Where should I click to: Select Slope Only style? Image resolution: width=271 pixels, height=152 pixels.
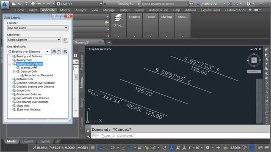coord(23,106)
